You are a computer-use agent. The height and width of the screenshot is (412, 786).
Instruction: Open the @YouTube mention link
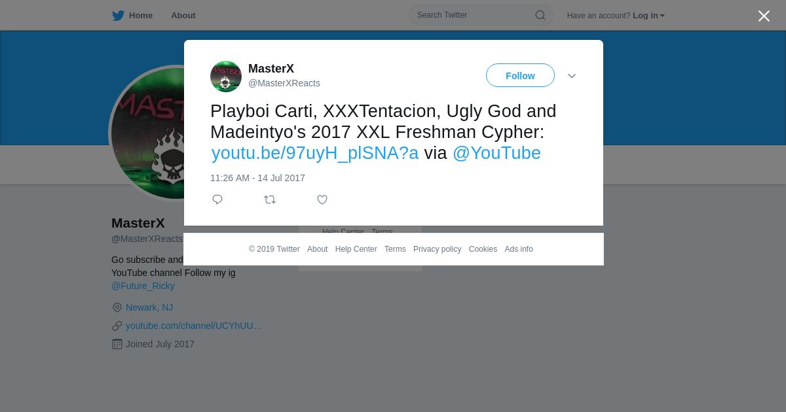tap(496, 153)
